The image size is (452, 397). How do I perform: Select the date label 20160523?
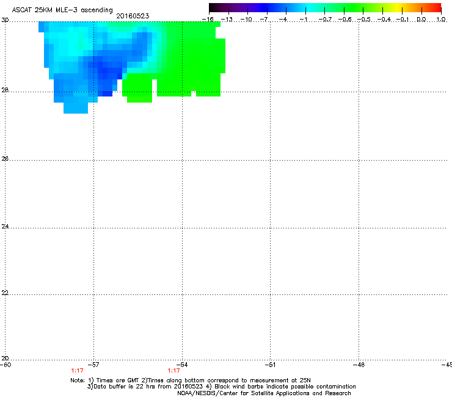[x=133, y=16]
